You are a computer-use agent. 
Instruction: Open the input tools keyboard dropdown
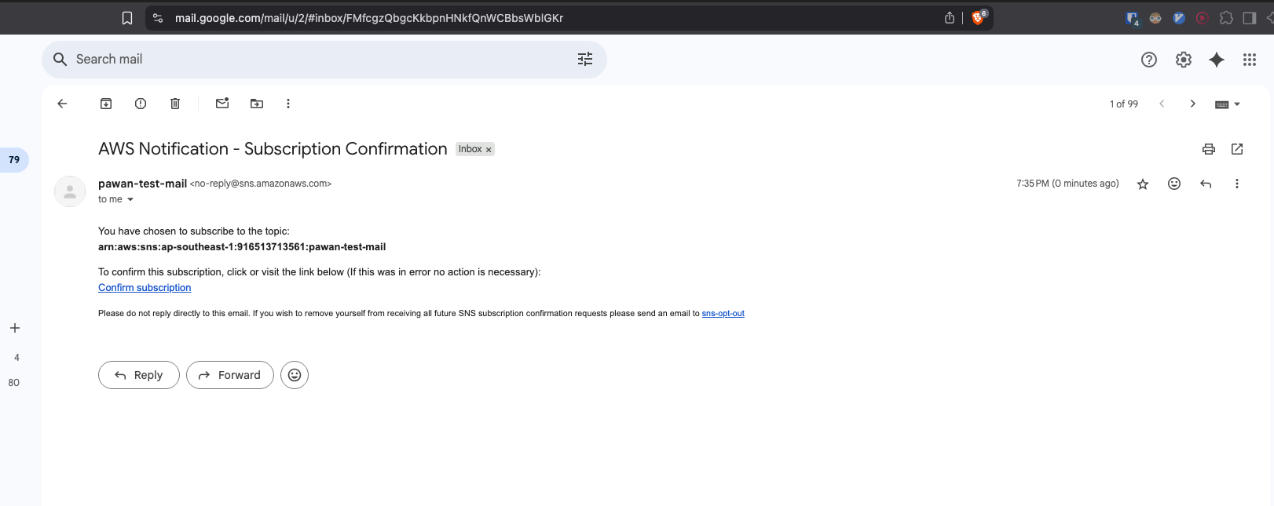click(1228, 104)
